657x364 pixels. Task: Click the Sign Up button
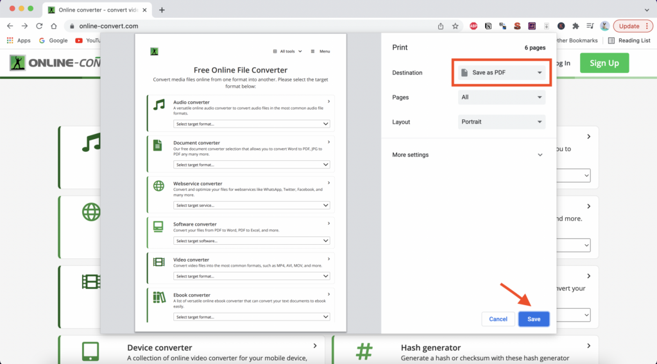pyautogui.click(x=604, y=63)
